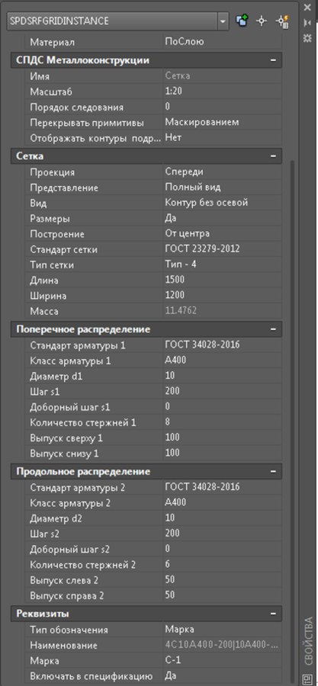Screen dimensions: 318x686
Task: Click the Имя value Сетка
Action: pyautogui.click(x=222, y=76)
